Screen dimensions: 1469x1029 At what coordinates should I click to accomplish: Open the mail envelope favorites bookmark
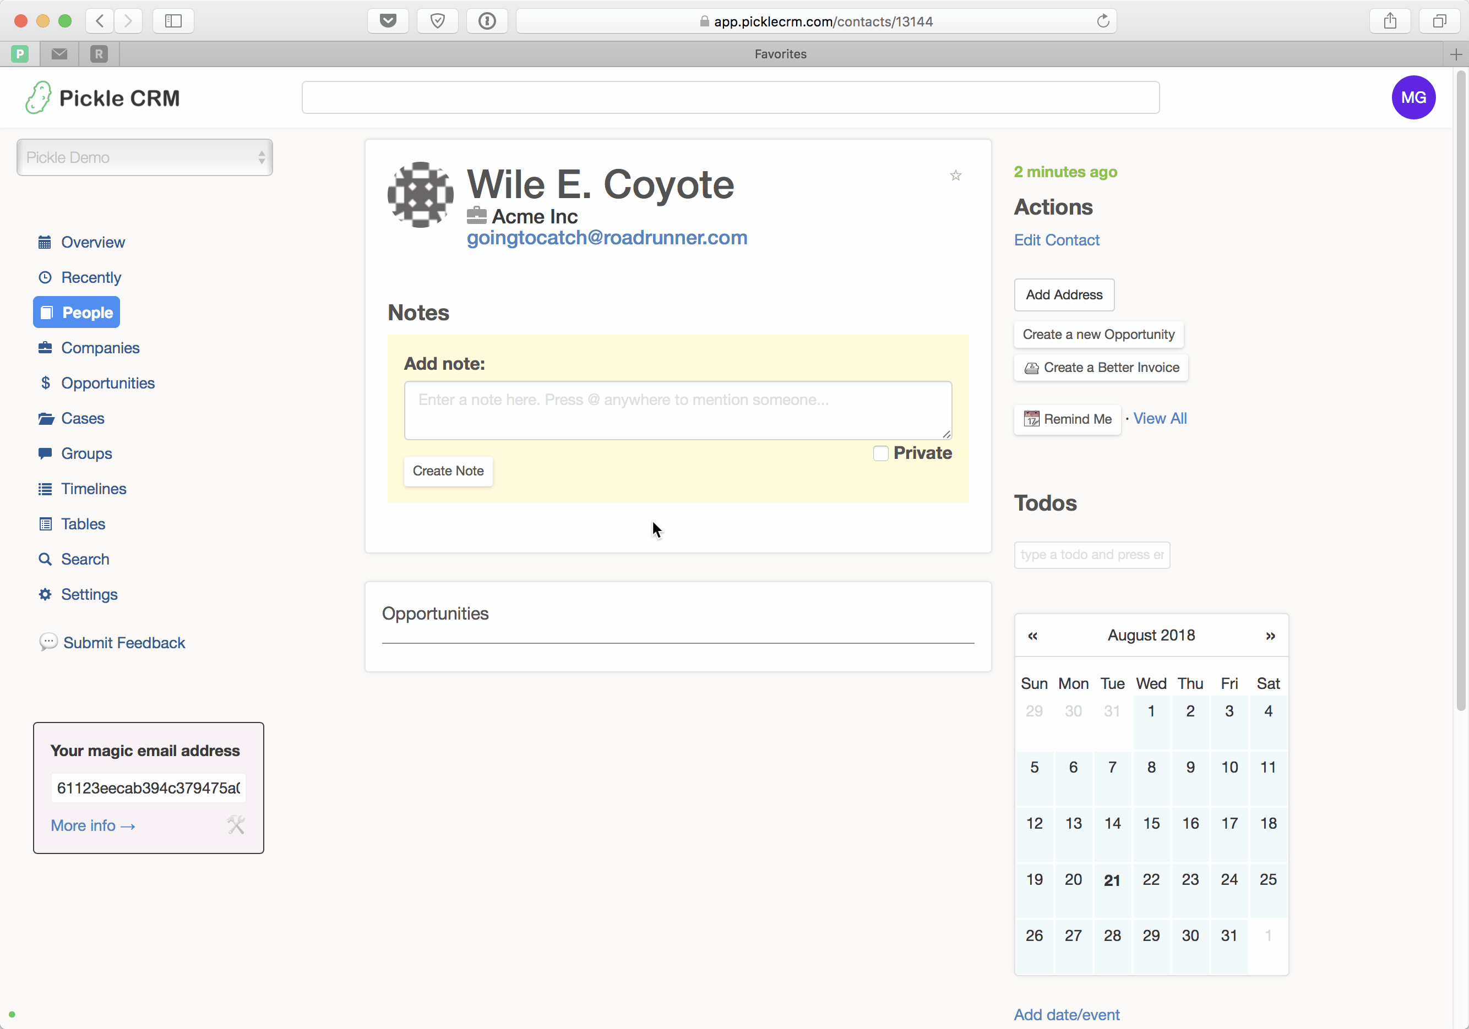(x=59, y=54)
